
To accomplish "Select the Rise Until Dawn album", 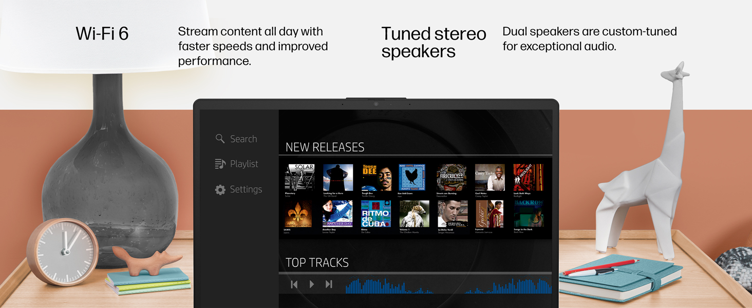I will (412, 178).
